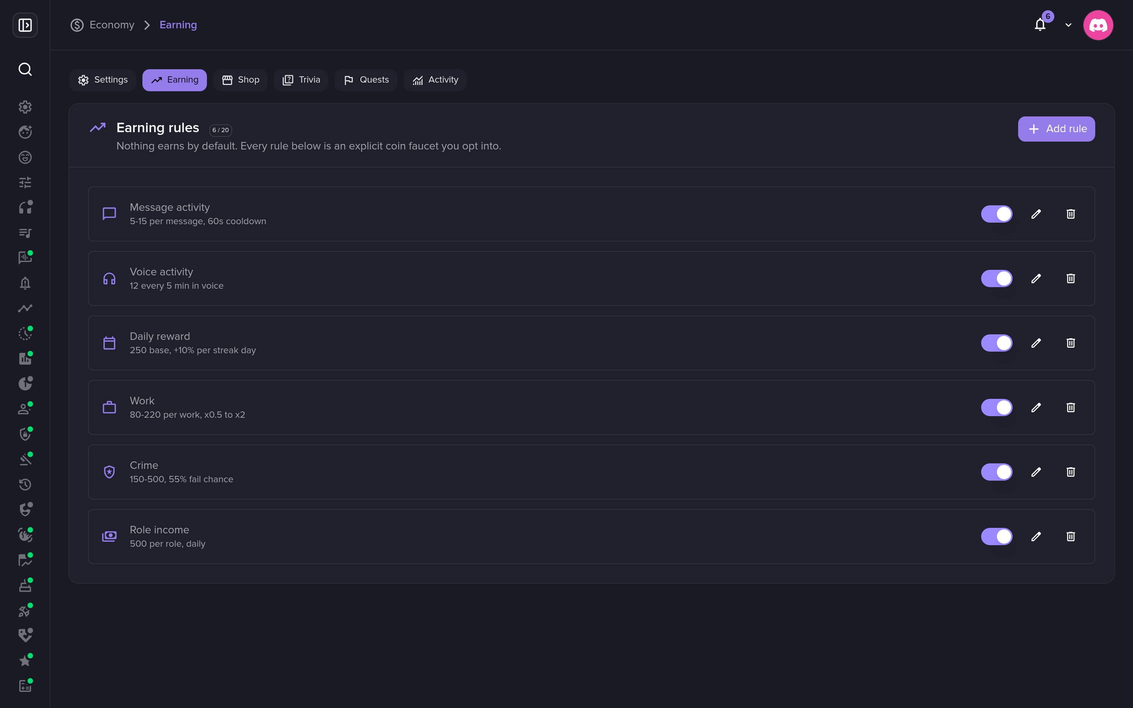Open the Activity tab
Screen dimensions: 1133x708
tap(435, 80)
